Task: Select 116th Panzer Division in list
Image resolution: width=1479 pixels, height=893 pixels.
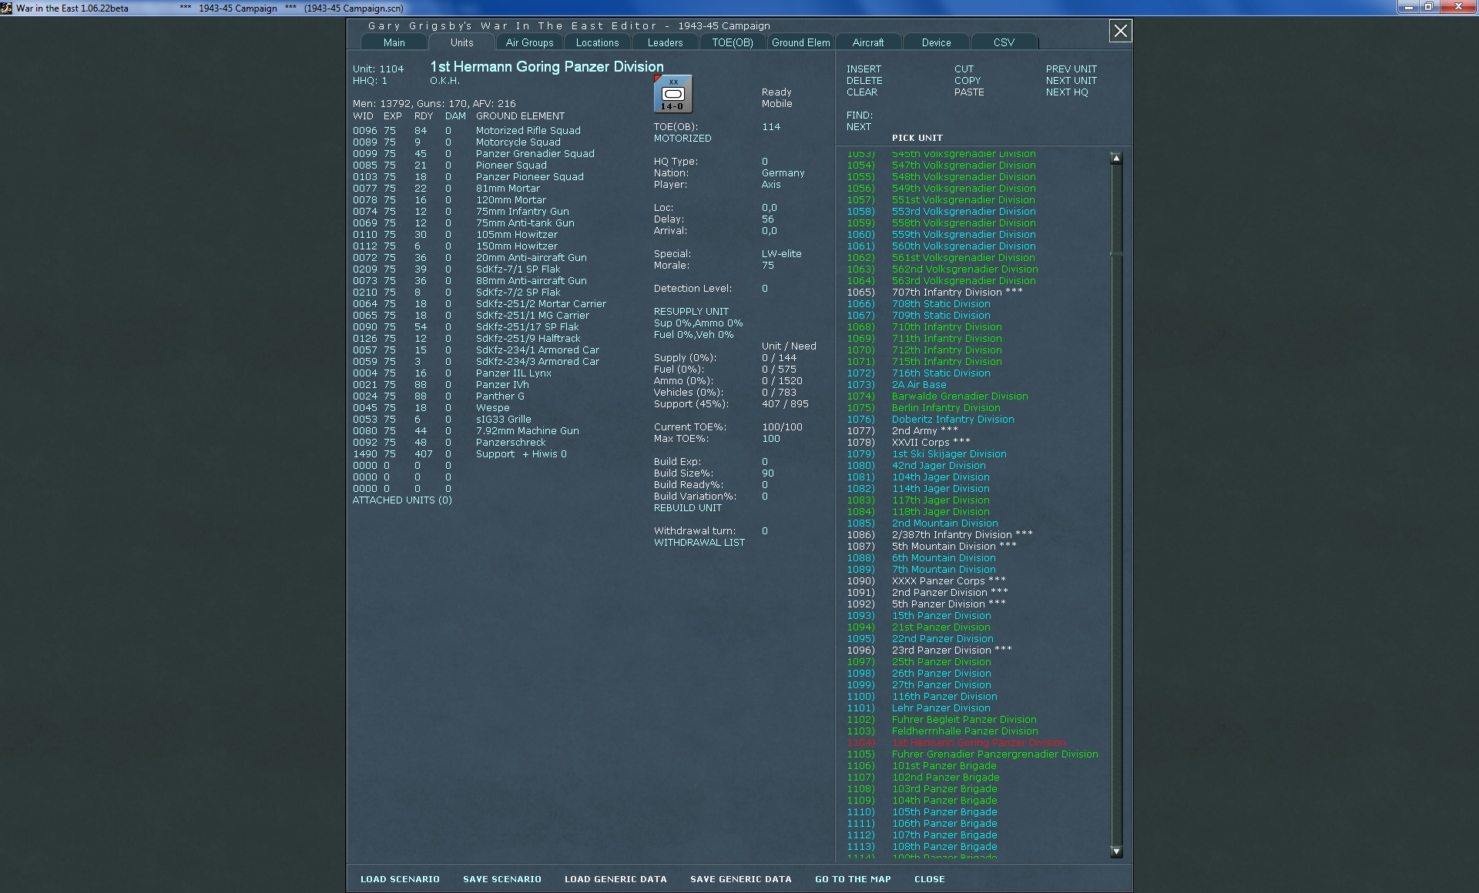Action: point(944,697)
